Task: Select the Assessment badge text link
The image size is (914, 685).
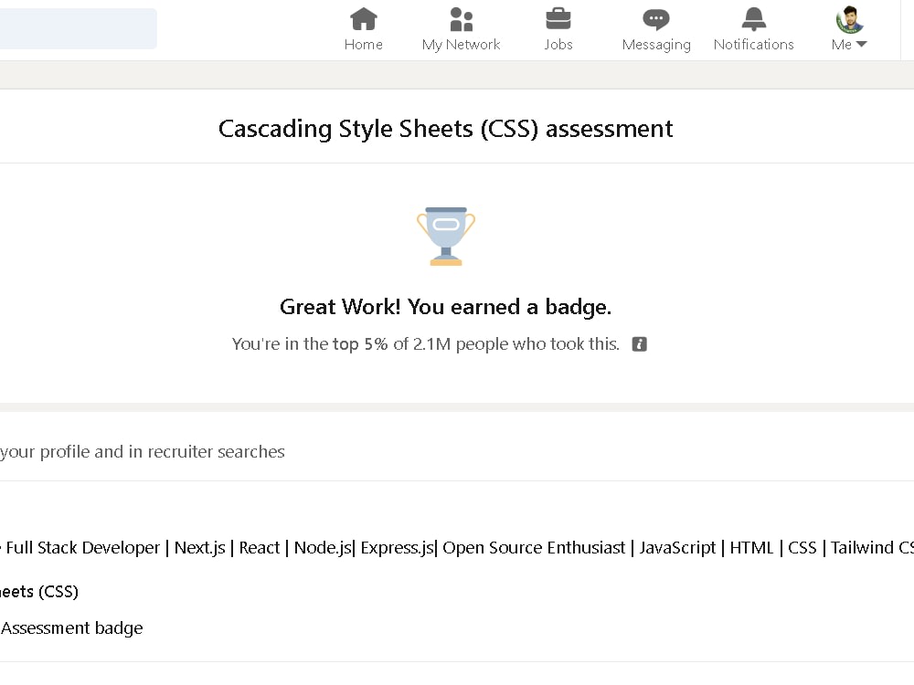Action: point(71,627)
